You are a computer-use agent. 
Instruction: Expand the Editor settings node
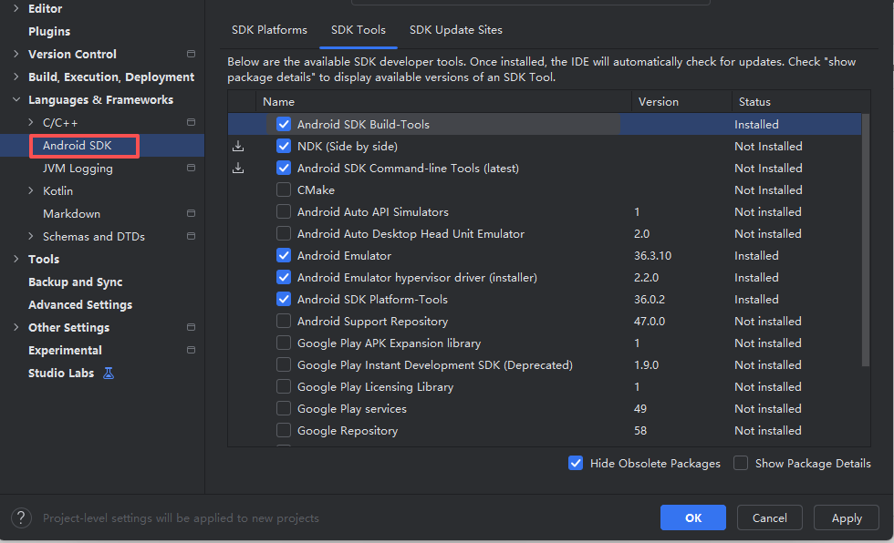[16, 8]
